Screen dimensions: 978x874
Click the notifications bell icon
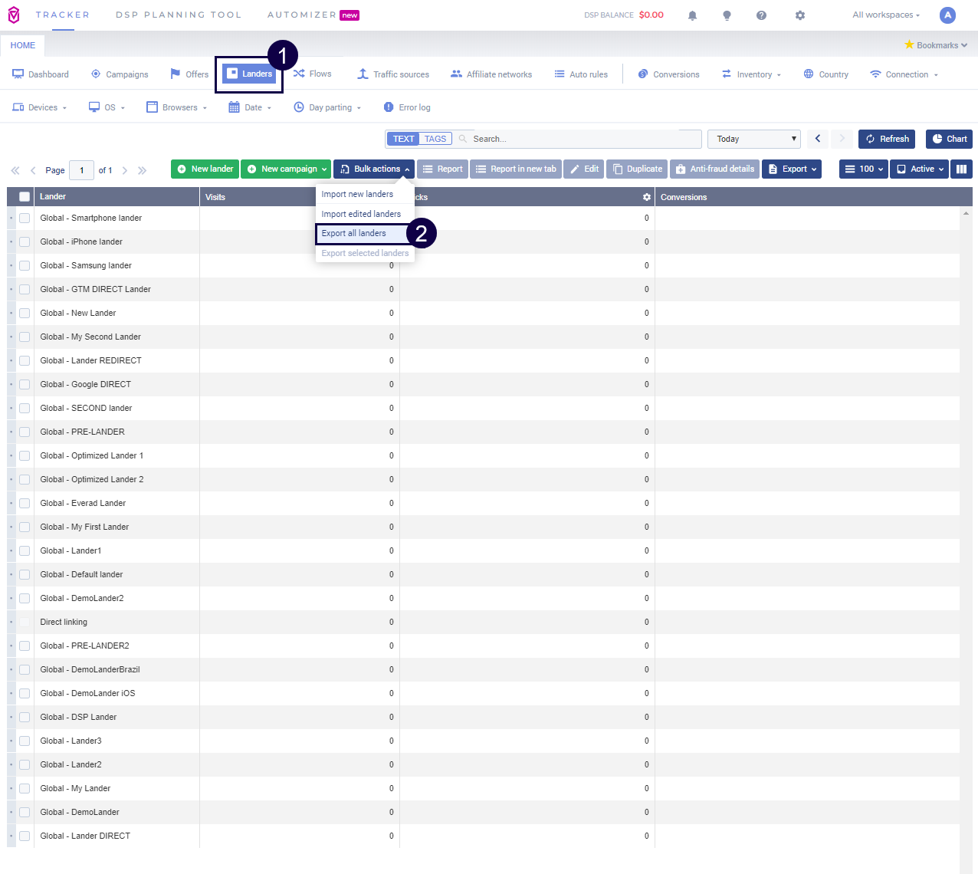[692, 15]
